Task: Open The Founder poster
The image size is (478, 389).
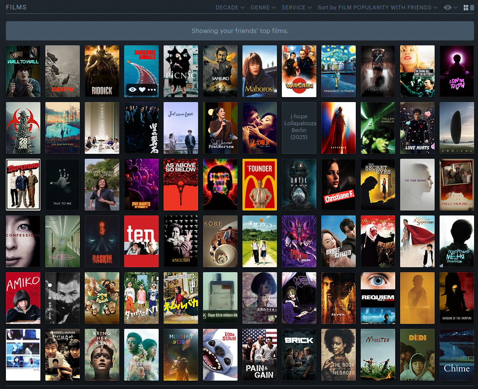Action: pos(260,185)
